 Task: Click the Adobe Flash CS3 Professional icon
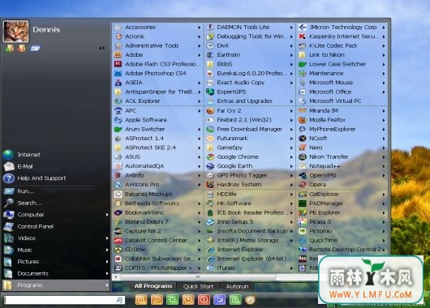point(118,64)
